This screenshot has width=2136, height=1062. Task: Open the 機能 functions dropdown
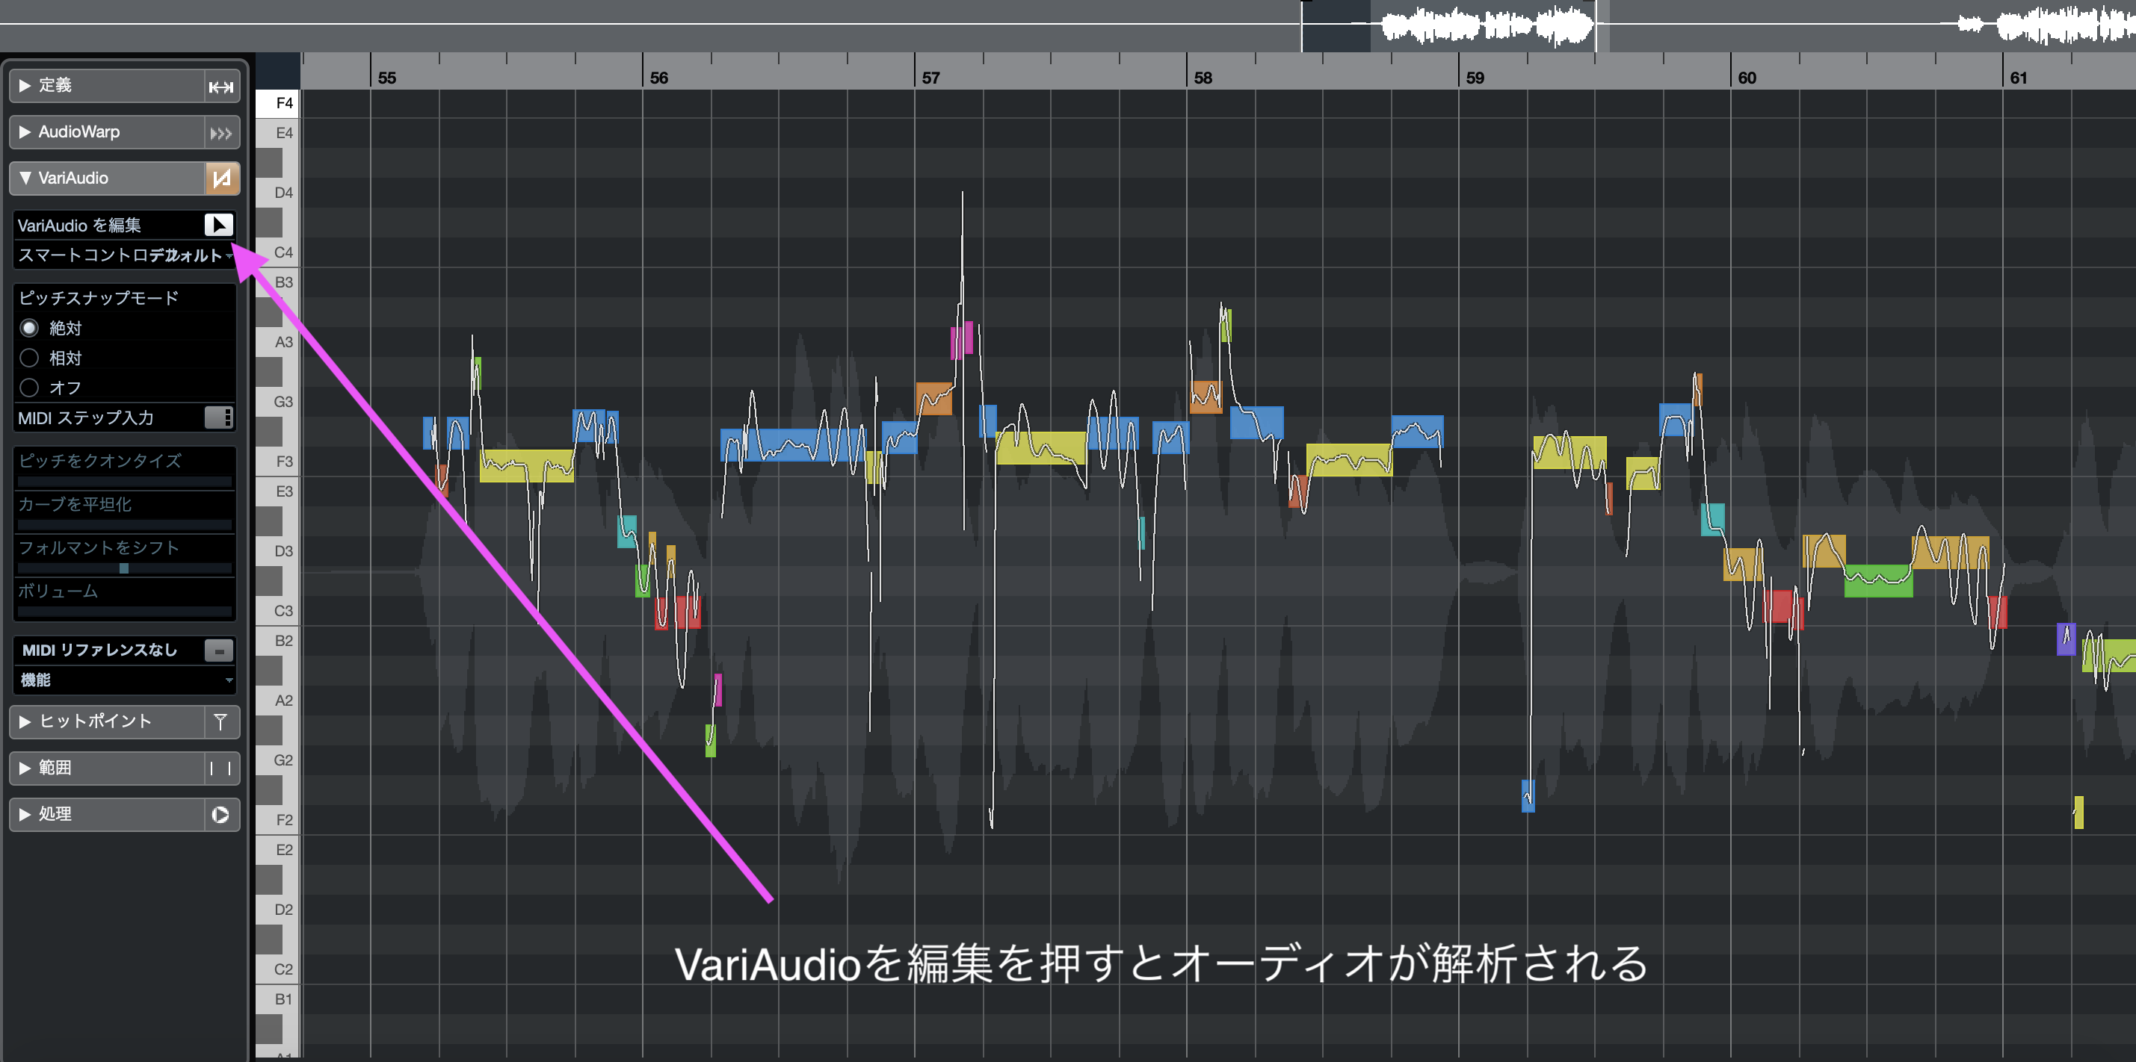[124, 680]
